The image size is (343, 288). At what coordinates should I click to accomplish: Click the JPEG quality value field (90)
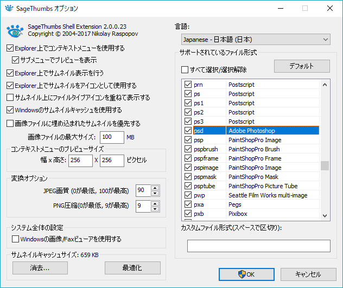coord(143,190)
